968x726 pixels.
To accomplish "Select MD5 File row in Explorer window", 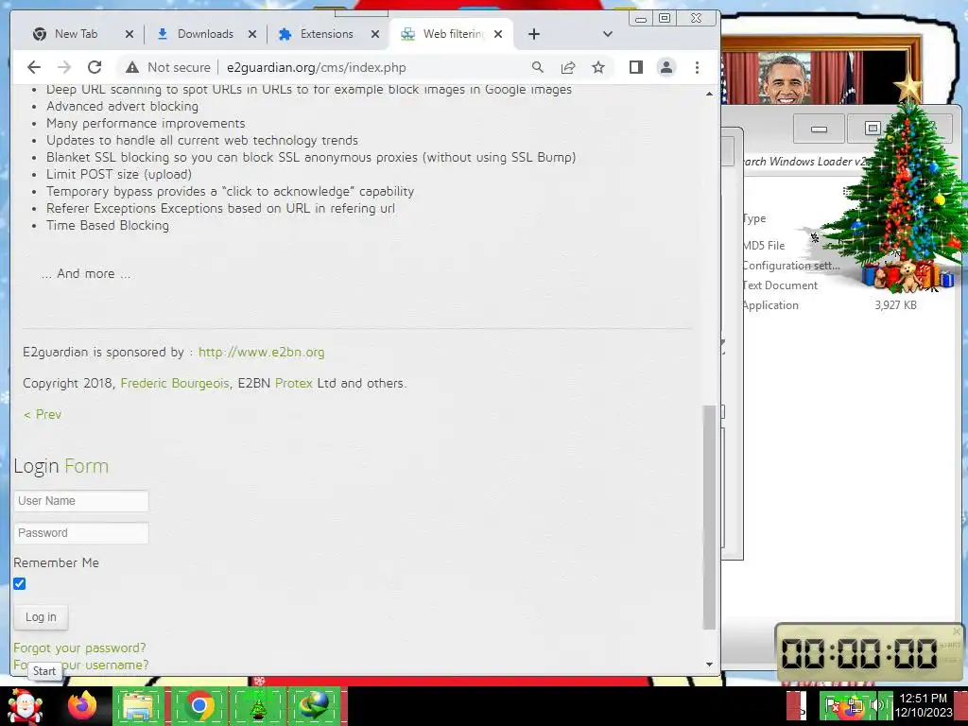I will tap(764, 245).
